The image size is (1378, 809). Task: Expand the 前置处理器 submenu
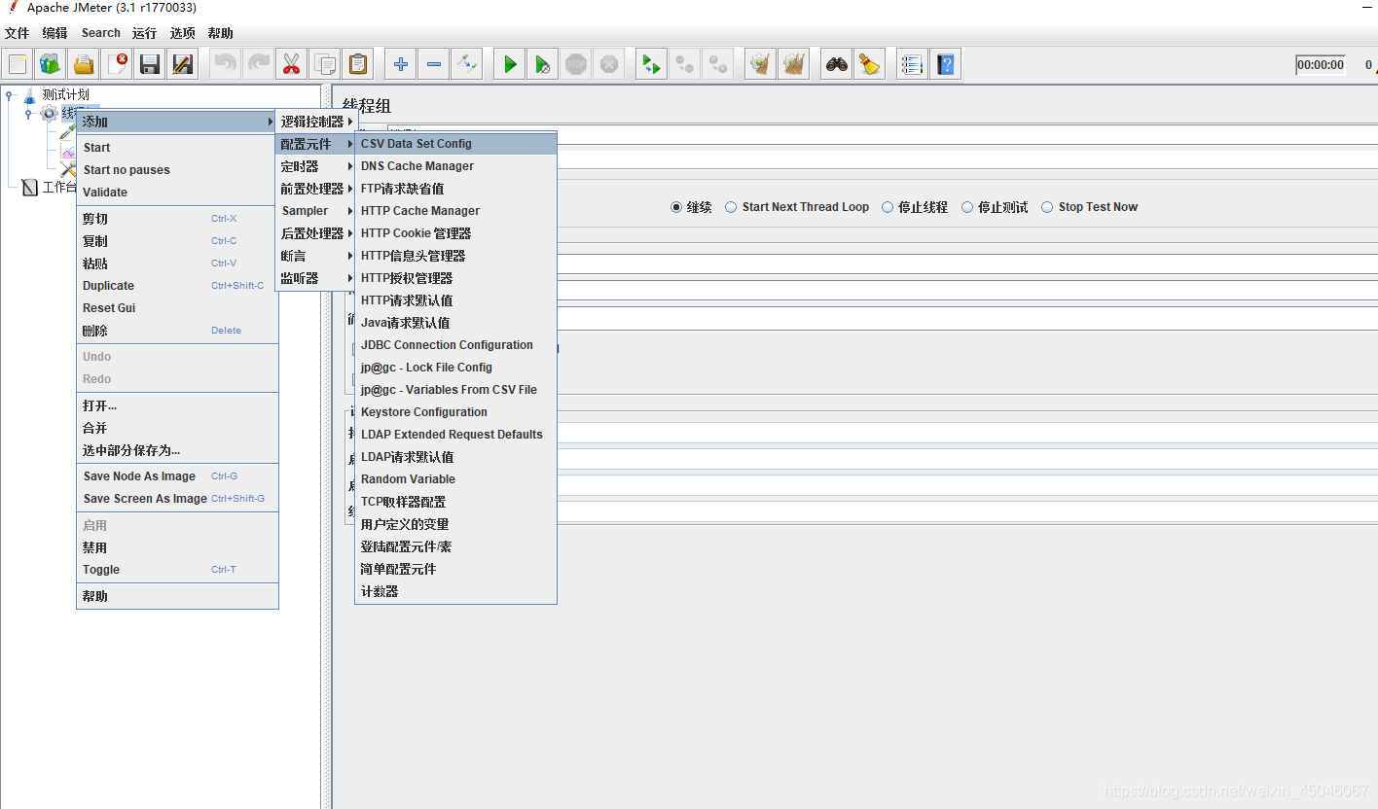pos(316,189)
